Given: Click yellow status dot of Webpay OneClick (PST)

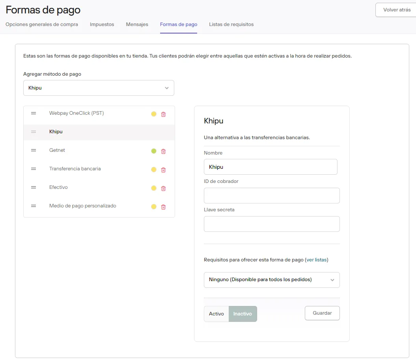Looking at the screenshot, I should coord(154,114).
